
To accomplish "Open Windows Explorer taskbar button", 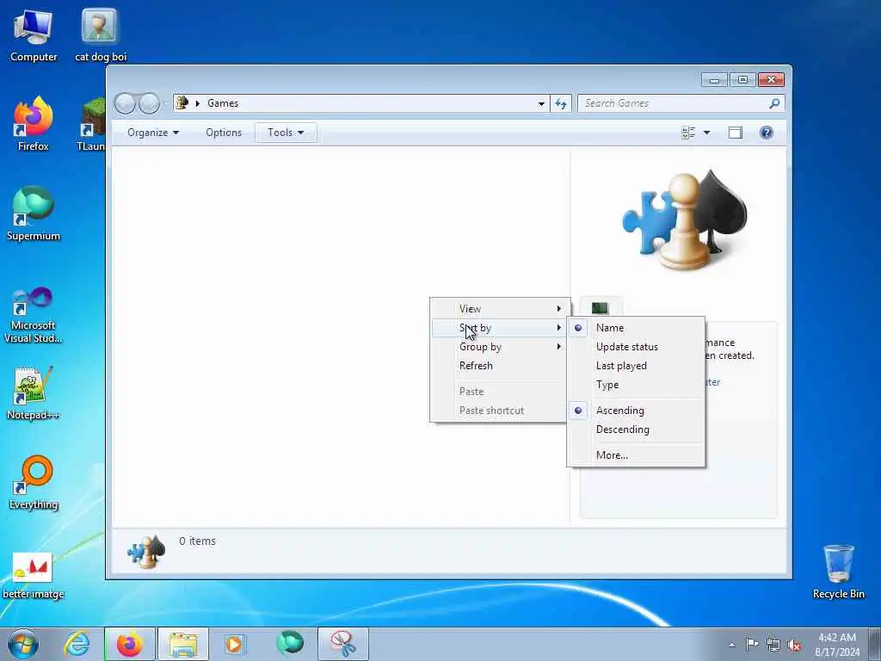I will coord(183,644).
